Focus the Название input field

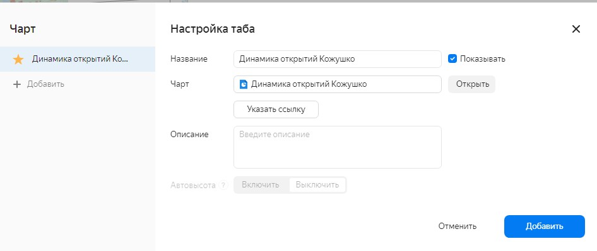338,59
